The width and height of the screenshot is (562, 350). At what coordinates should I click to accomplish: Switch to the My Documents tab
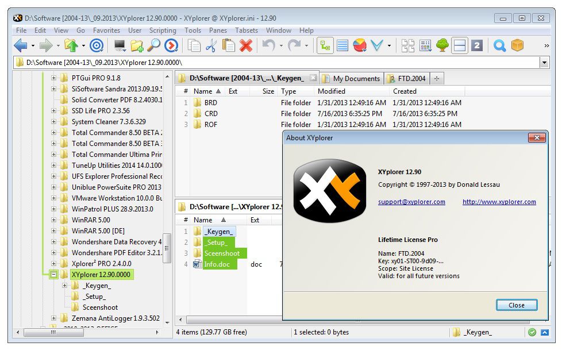click(351, 79)
